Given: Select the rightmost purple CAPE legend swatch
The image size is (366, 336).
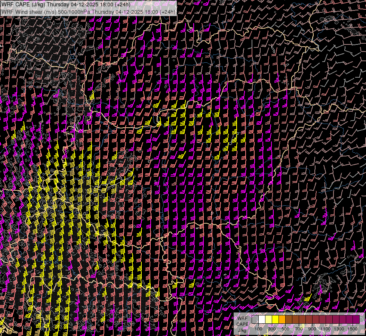Looking at the screenshot, I should point(356,320).
